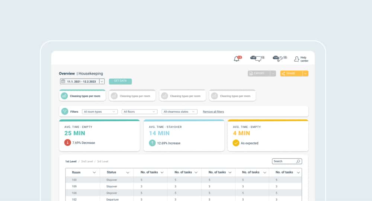Open the Export button dropdown arrow
Image resolution: width=372 pixels, height=201 pixels.
tap(273, 73)
